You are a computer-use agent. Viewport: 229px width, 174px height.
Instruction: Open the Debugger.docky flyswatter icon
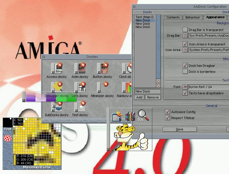point(57,87)
